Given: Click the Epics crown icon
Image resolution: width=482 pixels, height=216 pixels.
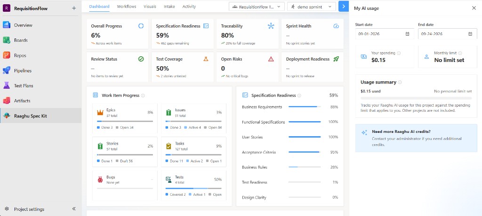Looking at the screenshot, I should click(100, 112).
